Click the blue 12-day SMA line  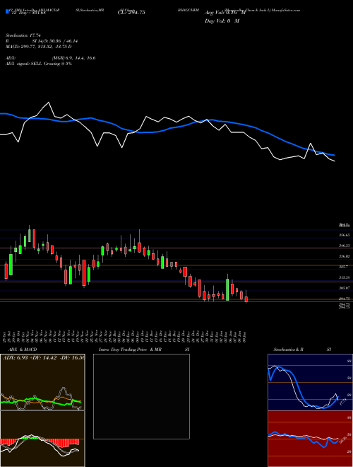tap(167, 130)
